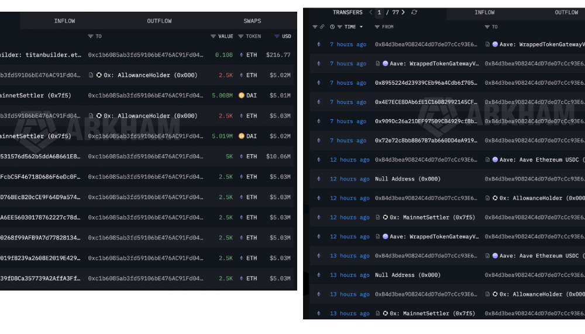Open Aave: WrappedTokenGatewayV in first transfers row
This screenshot has height=334, width=585.
point(542,44)
